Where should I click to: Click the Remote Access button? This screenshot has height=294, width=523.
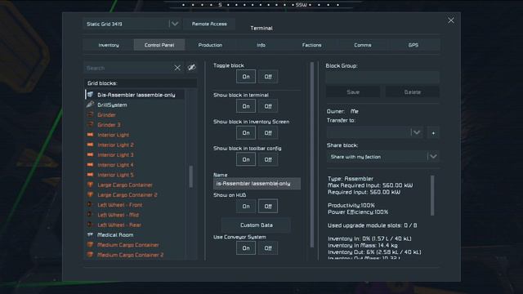209,24
